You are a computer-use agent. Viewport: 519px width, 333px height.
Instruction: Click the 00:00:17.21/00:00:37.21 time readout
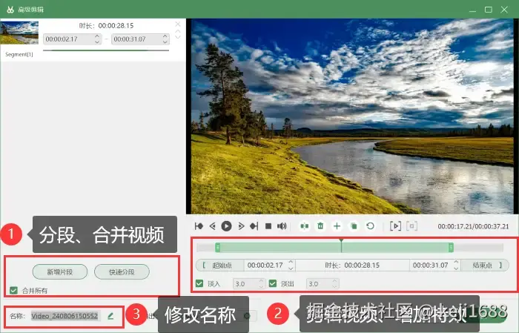point(473,226)
